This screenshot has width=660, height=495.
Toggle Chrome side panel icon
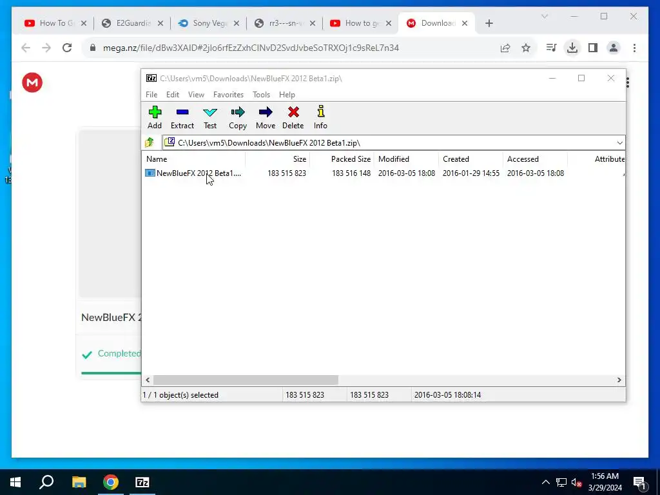click(593, 48)
